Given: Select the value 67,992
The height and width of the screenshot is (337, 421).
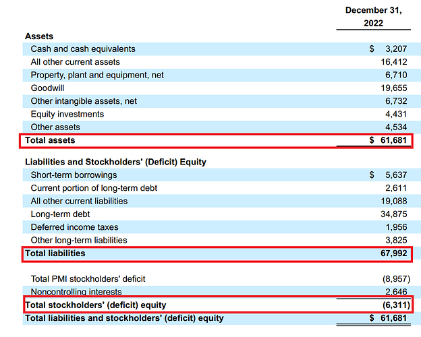Looking at the screenshot, I should click(394, 253).
